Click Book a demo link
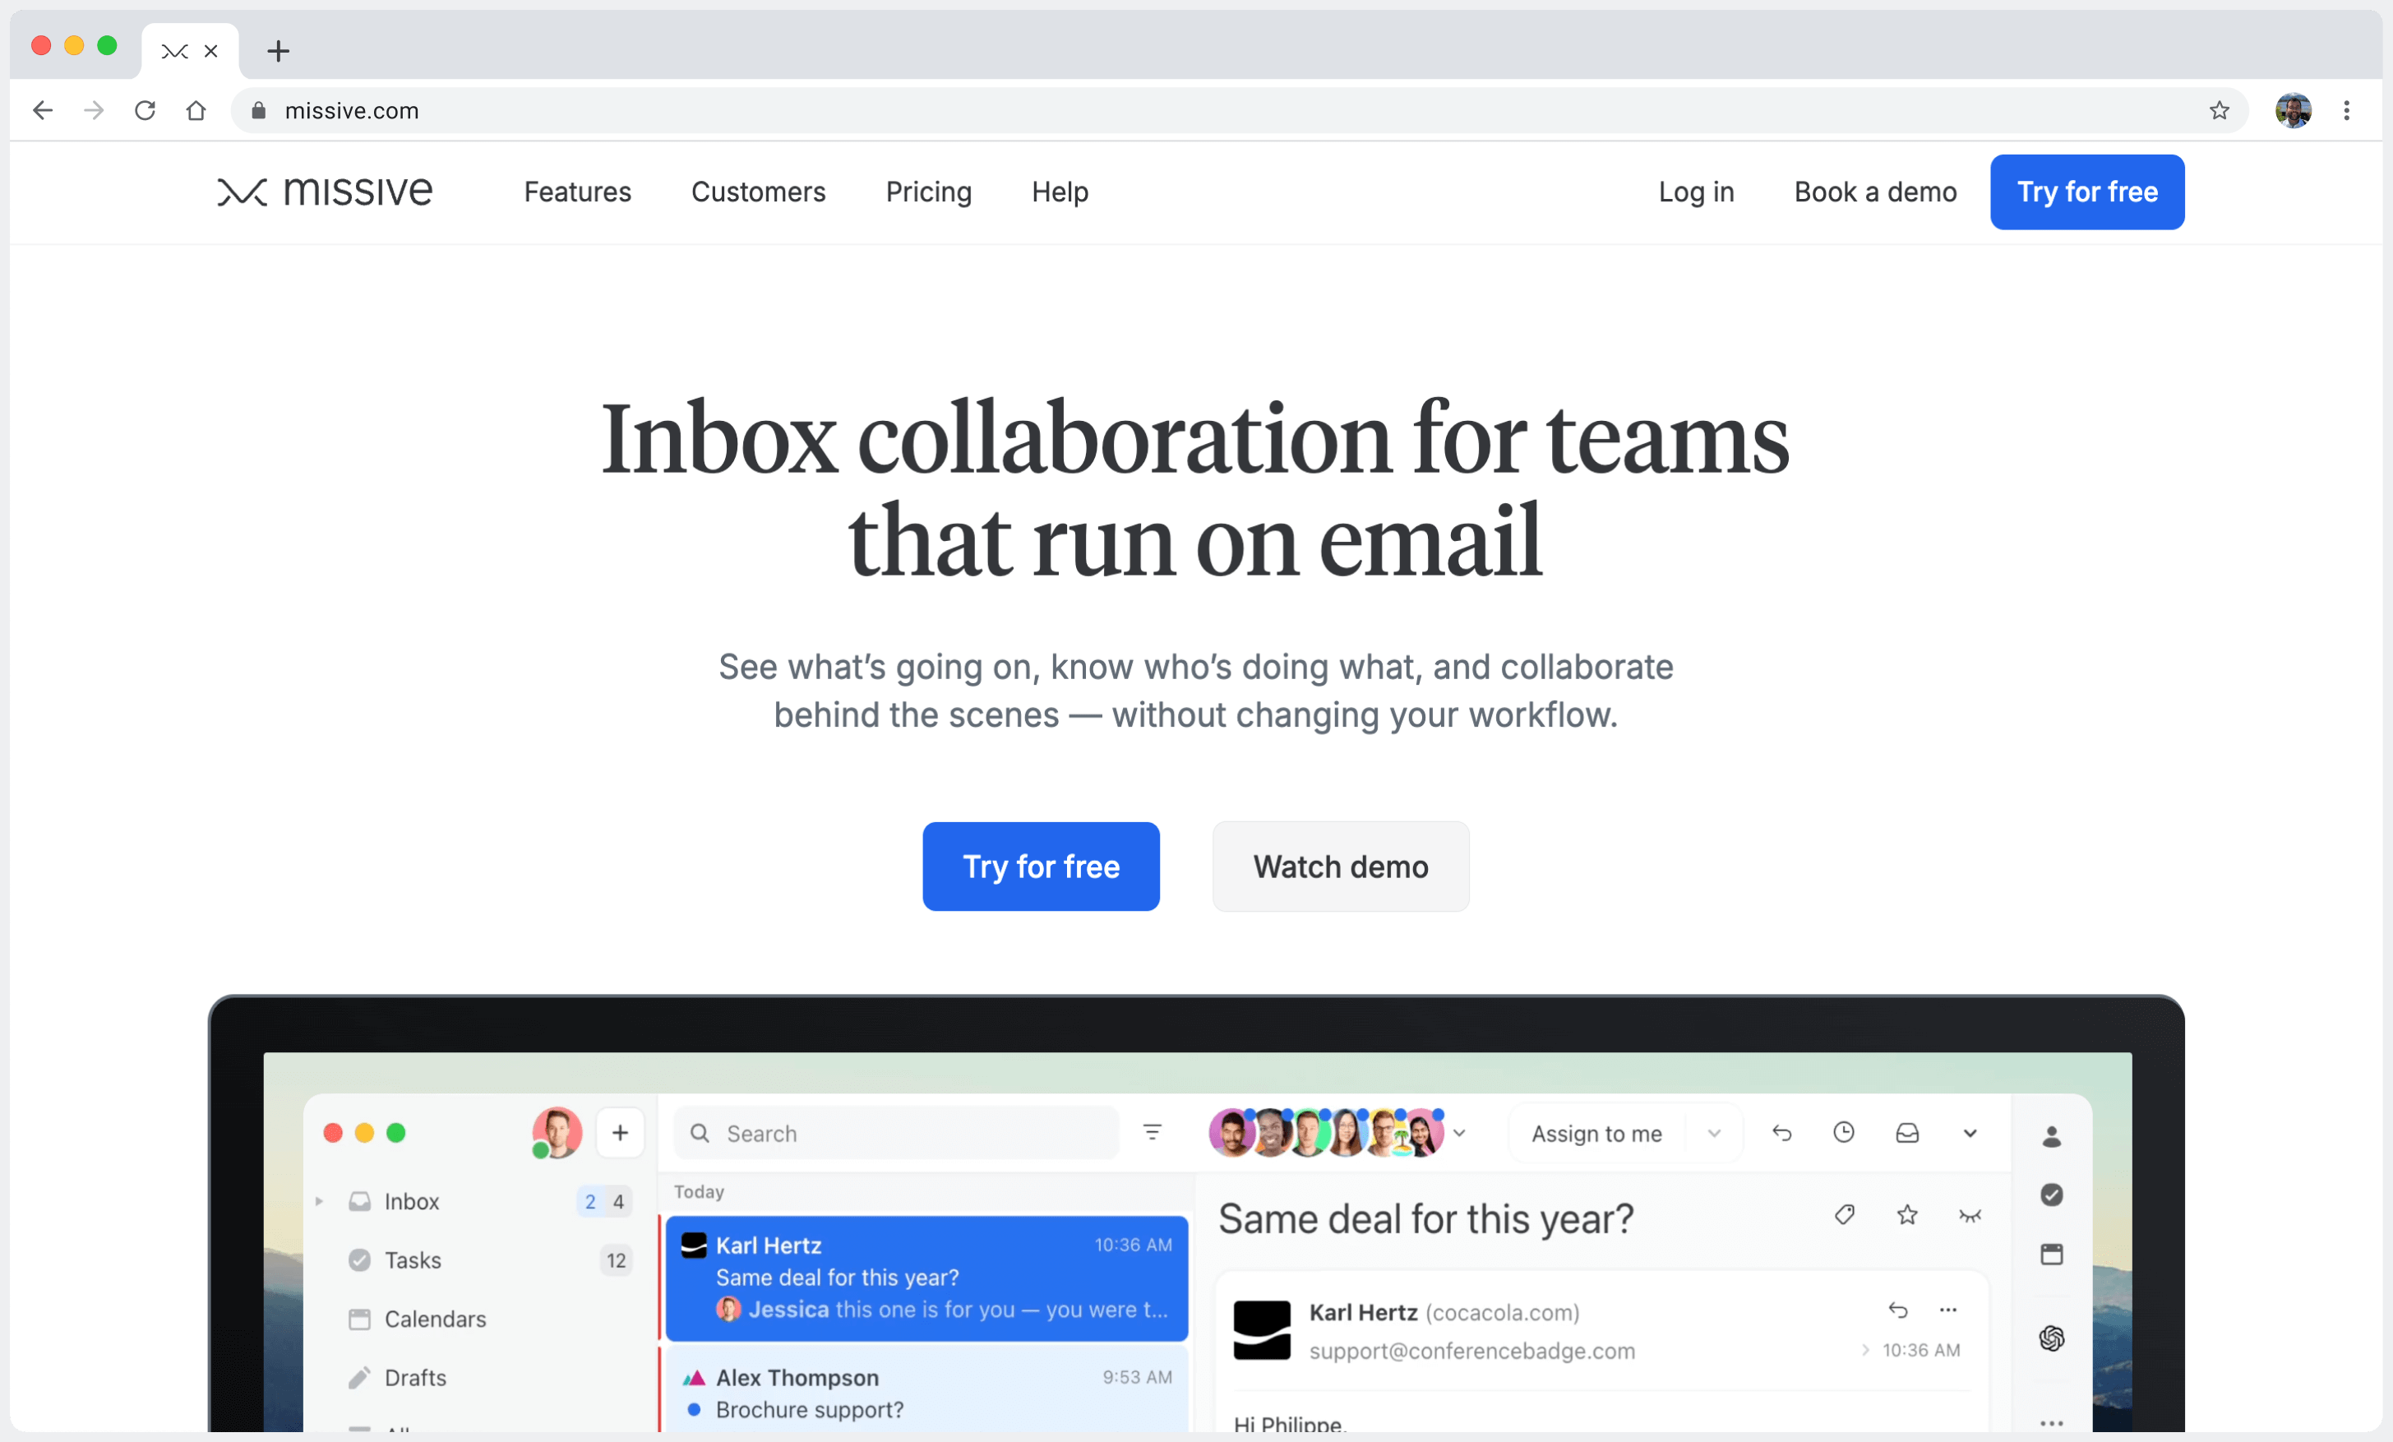The width and height of the screenshot is (2393, 1442). tap(1874, 192)
